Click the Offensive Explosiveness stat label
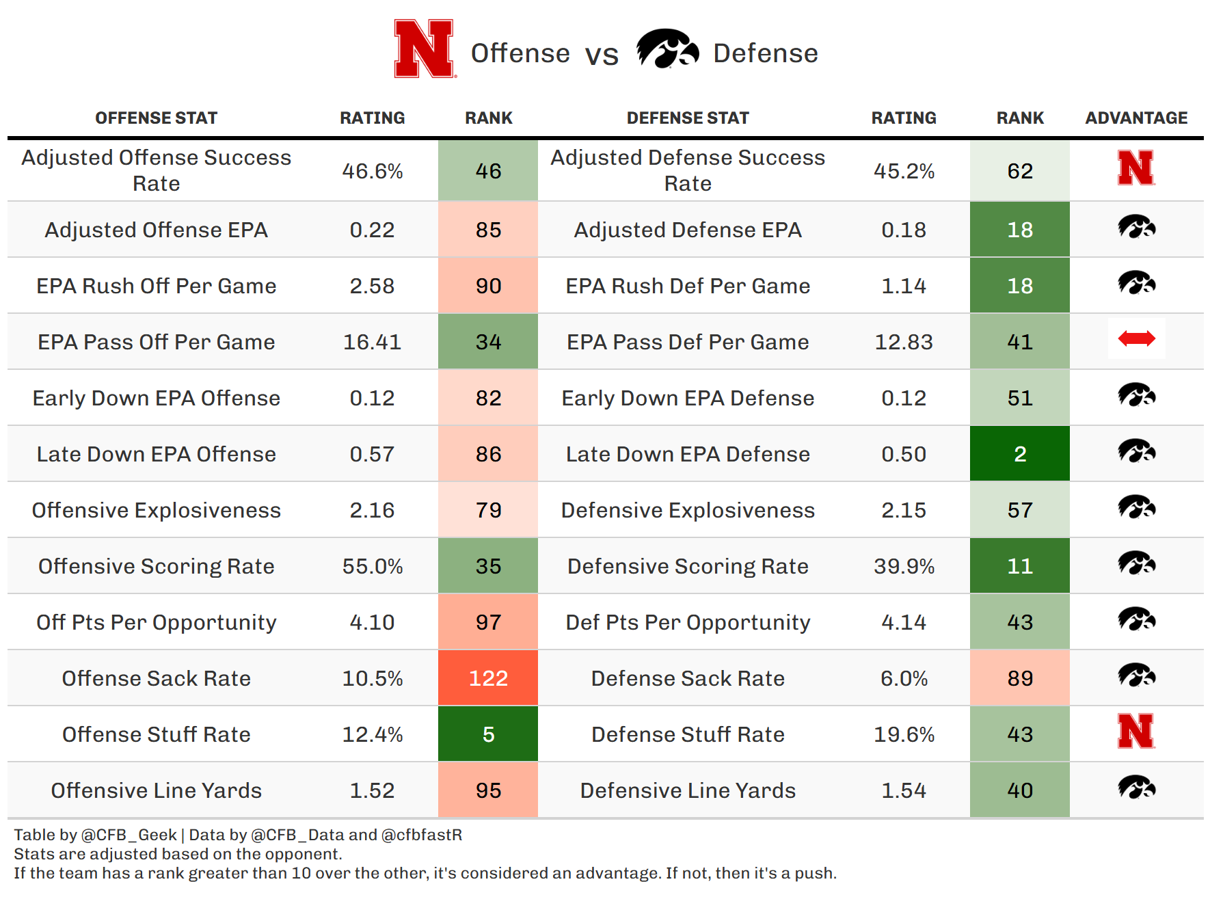Viewport: 1210px width, 897px height. pos(156,510)
